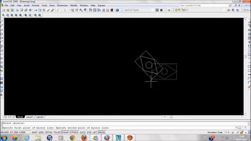Open the Modify menu
Image resolution: width=251 pixels, height=141 pixels.
click(74, 5)
